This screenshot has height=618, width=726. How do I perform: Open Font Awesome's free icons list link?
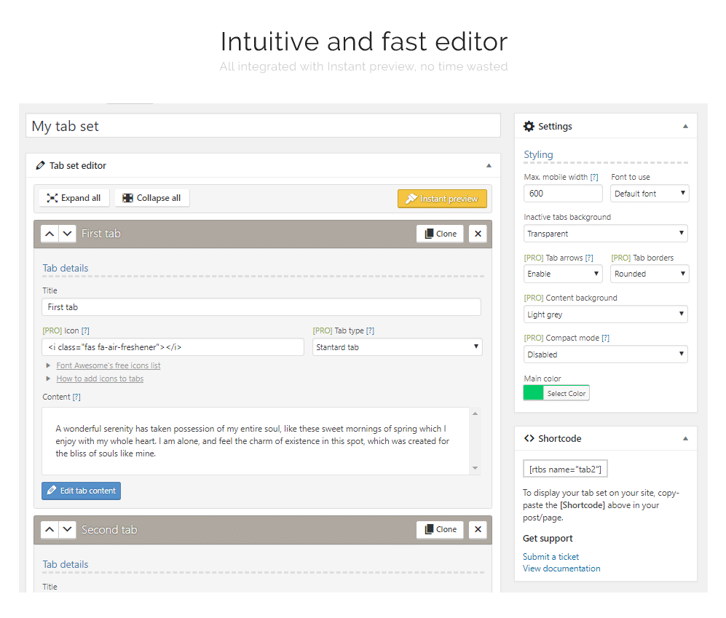click(108, 365)
